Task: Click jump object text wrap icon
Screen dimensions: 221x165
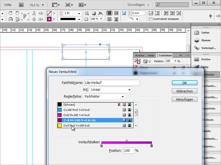Action: point(116,19)
